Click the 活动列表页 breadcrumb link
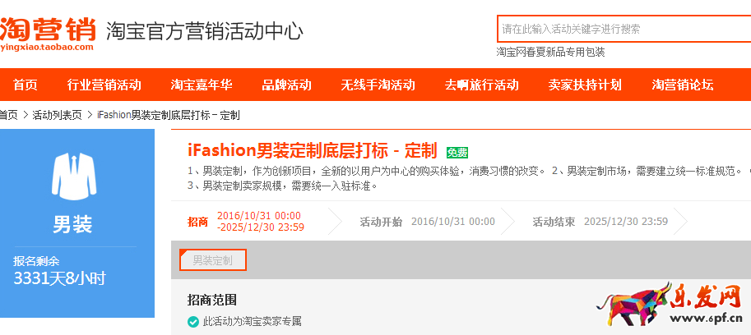This screenshot has width=751, height=335. [x=57, y=115]
